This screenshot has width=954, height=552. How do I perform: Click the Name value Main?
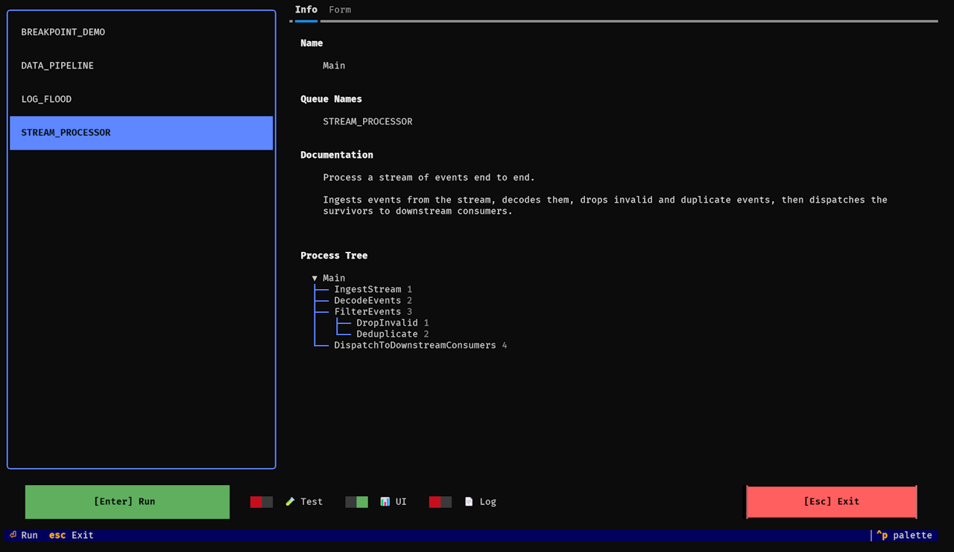pos(334,66)
